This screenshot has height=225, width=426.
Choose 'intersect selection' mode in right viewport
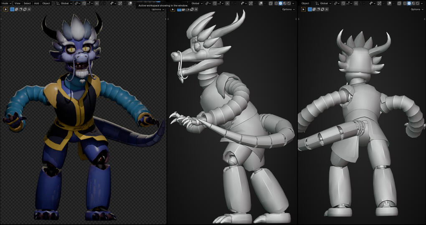327,9
